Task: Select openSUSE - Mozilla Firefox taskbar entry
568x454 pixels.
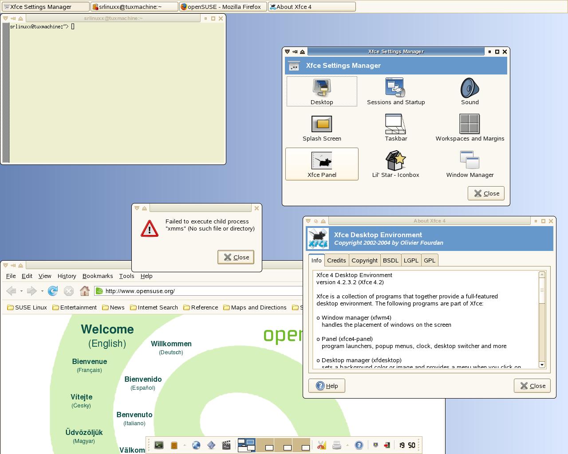Action: (x=223, y=7)
